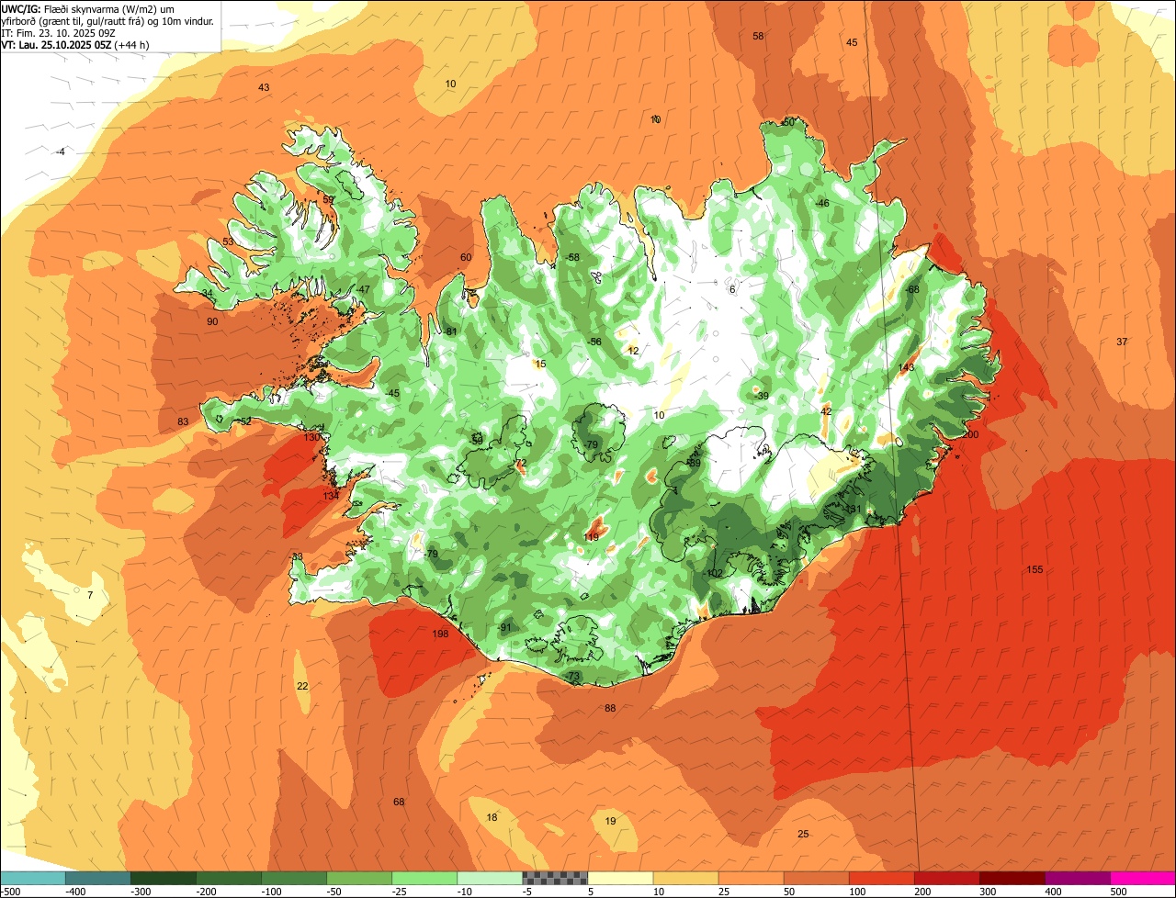Click the value '91' in southwest Iceland
Viewport: 1176px width, 898px height.
click(x=505, y=628)
